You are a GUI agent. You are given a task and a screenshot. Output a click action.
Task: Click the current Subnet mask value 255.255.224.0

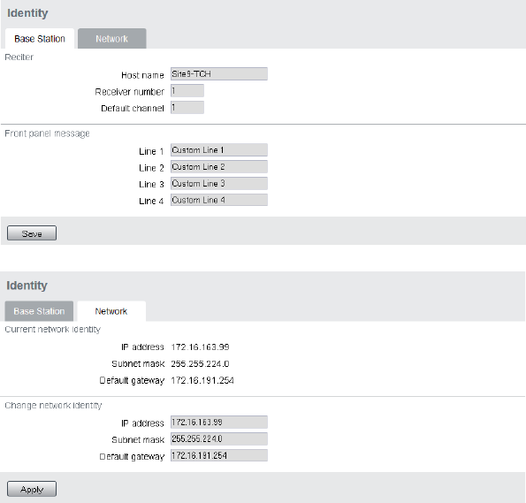point(201,363)
